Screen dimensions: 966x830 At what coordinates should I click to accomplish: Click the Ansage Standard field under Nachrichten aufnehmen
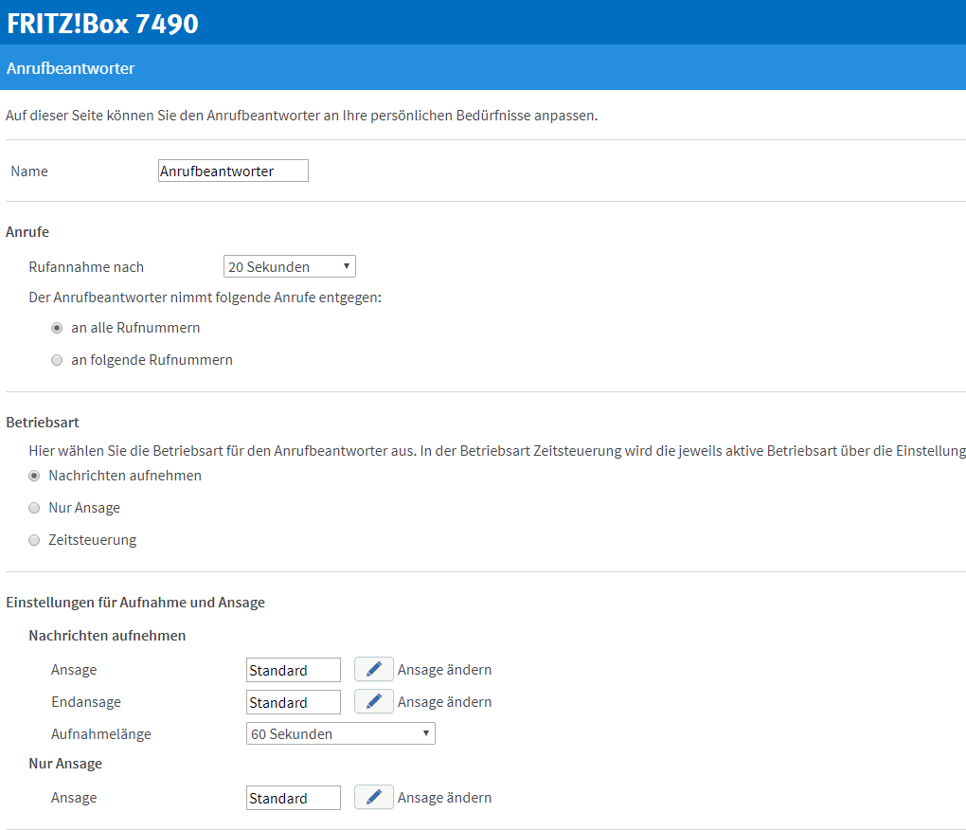tap(294, 670)
